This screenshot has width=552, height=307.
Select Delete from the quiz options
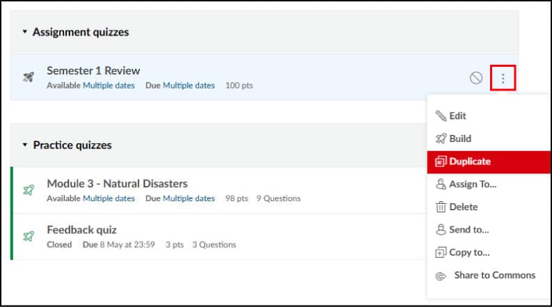pos(463,207)
